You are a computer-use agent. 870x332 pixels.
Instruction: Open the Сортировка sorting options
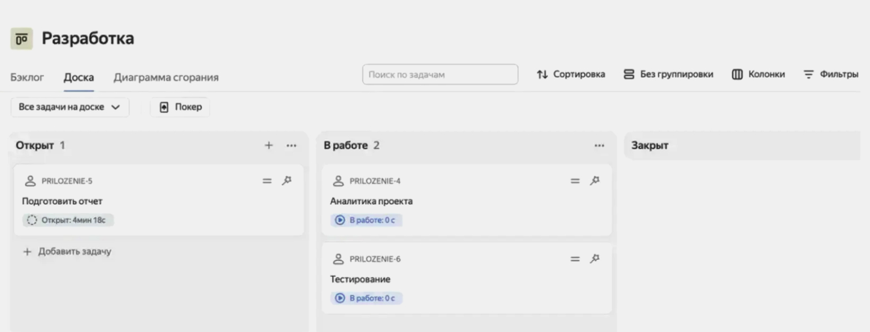[x=571, y=74]
